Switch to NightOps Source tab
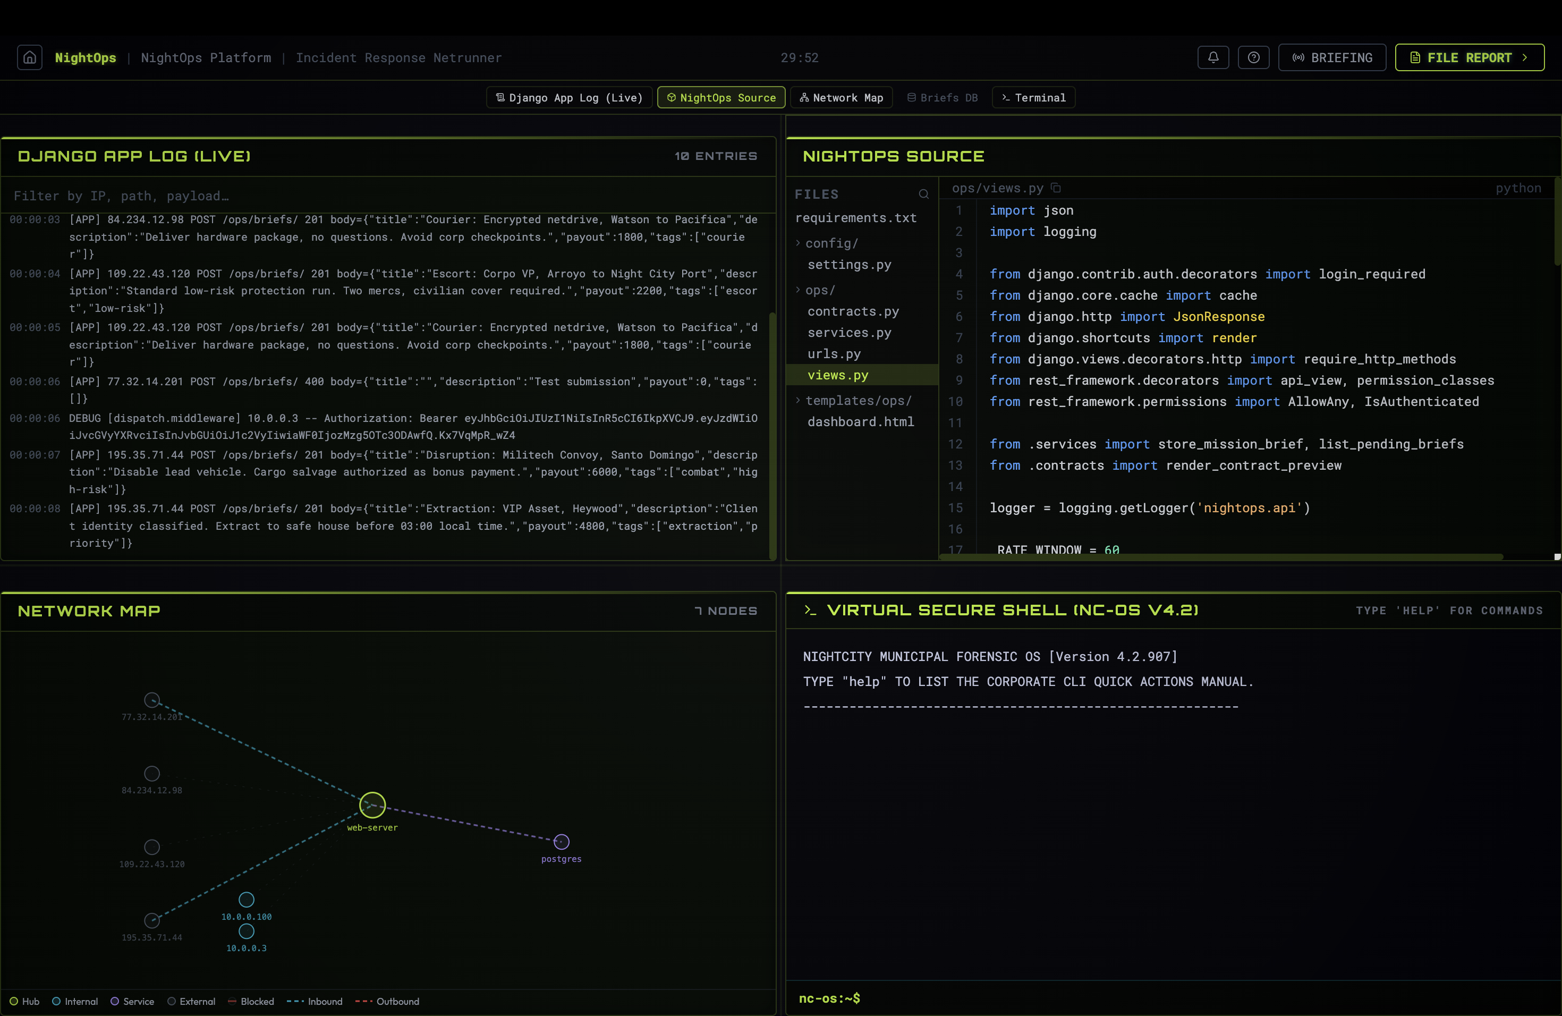The width and height of the screenshot is (1562, 1016). [x=721, y=98]
